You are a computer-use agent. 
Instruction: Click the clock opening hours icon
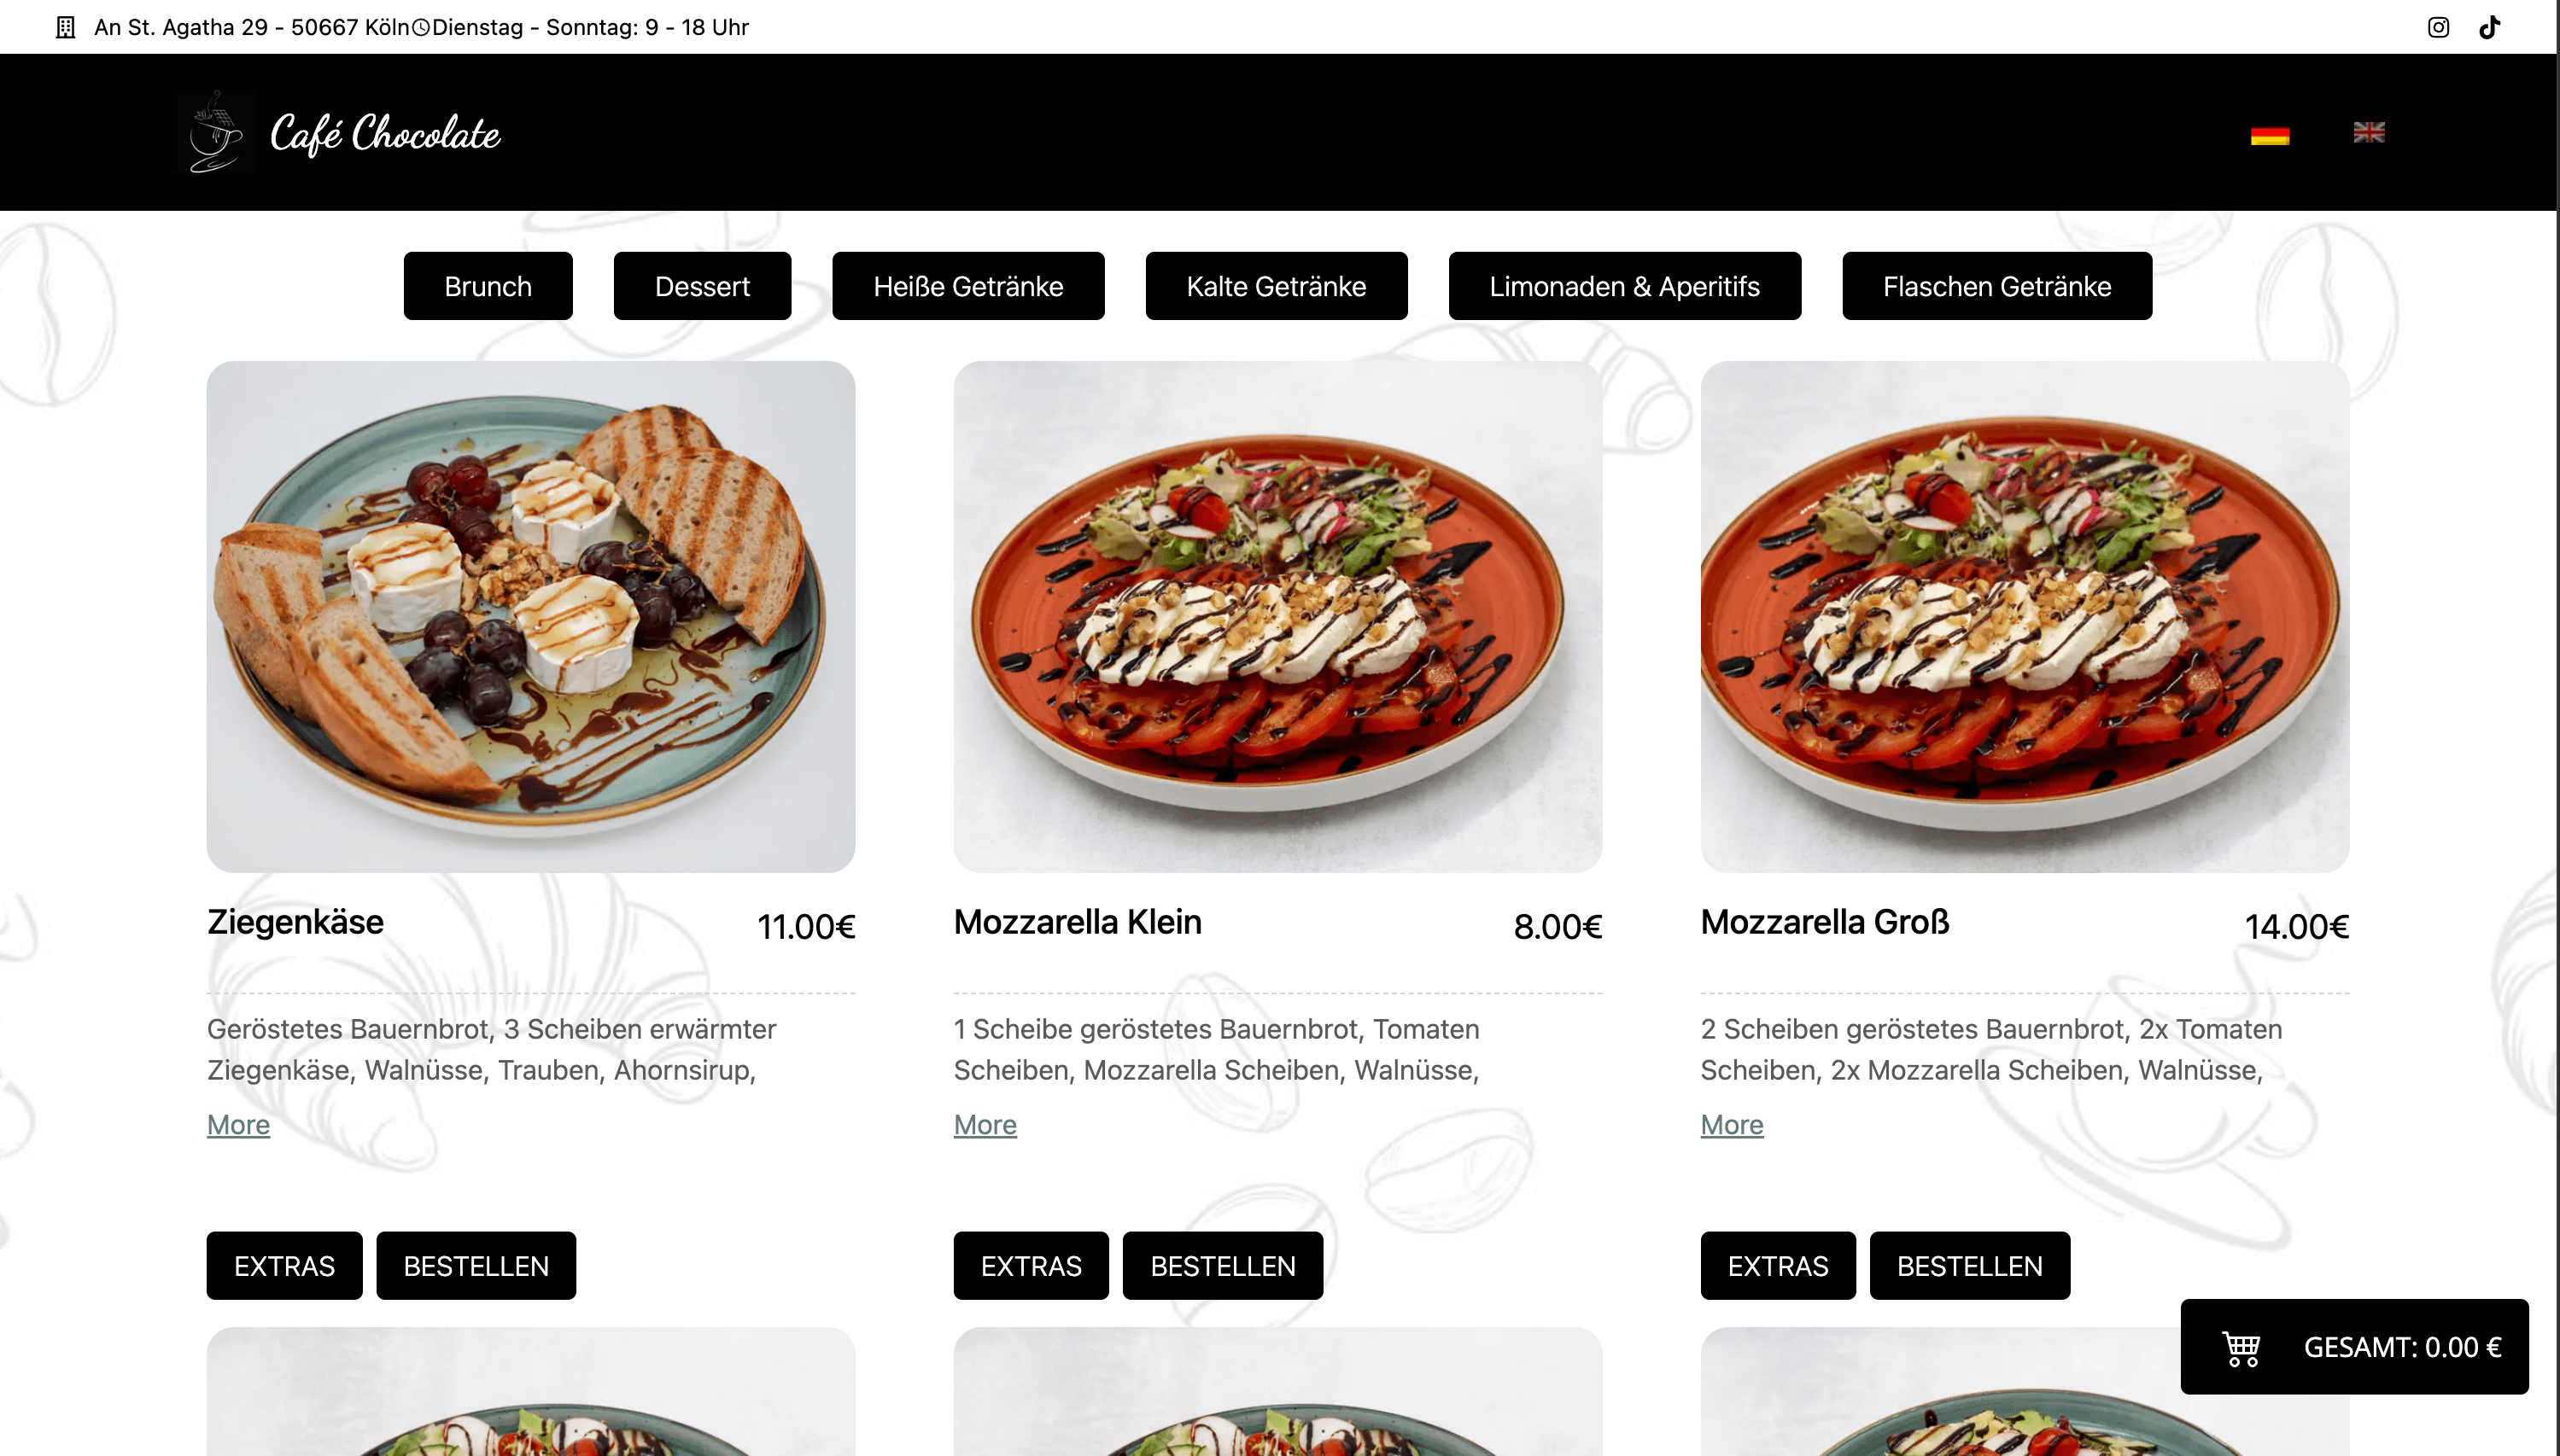(x=421, y=27)
